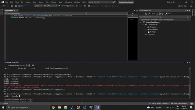This screenshot has height=110, width=195.
Task: Toggle auto-hide pin on Developer PowerShell panel
Action: click(x=187, y=62)
